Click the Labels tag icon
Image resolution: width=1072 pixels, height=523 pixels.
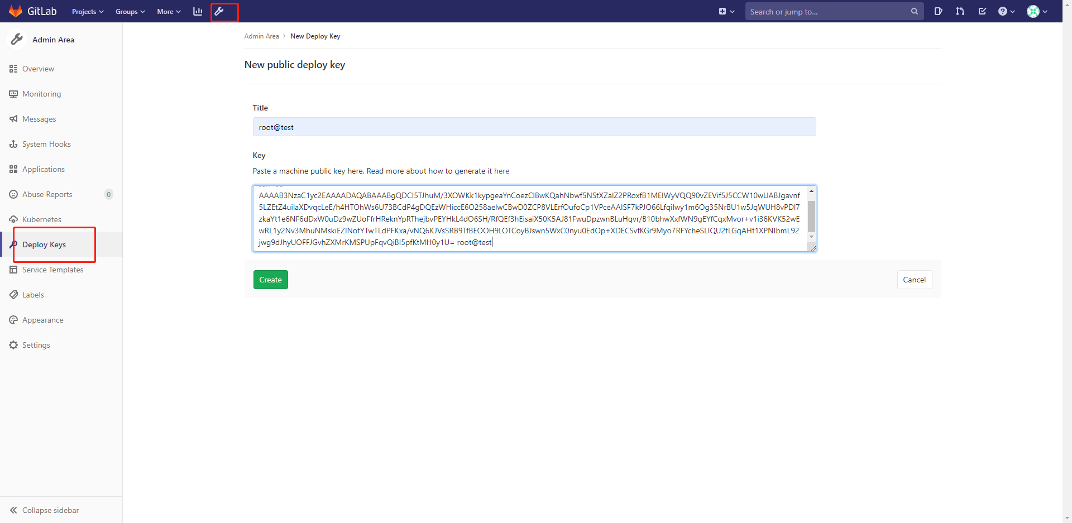tap(13, 295)
